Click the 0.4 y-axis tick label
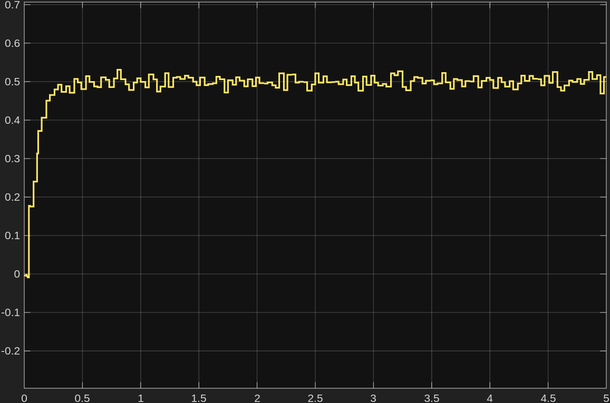Viewport: 610px width, 403px height. (x=12, y=120)
